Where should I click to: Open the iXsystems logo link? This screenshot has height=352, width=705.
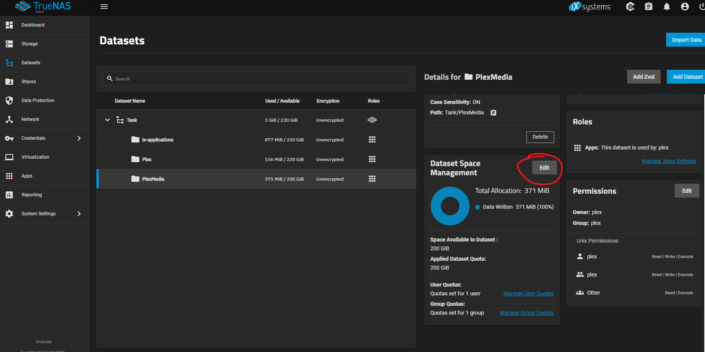(590, 7)
